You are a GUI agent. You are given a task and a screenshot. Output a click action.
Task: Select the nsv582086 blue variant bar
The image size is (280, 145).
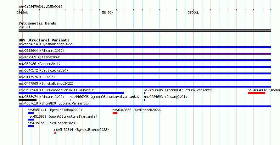(x=145, y=67)
